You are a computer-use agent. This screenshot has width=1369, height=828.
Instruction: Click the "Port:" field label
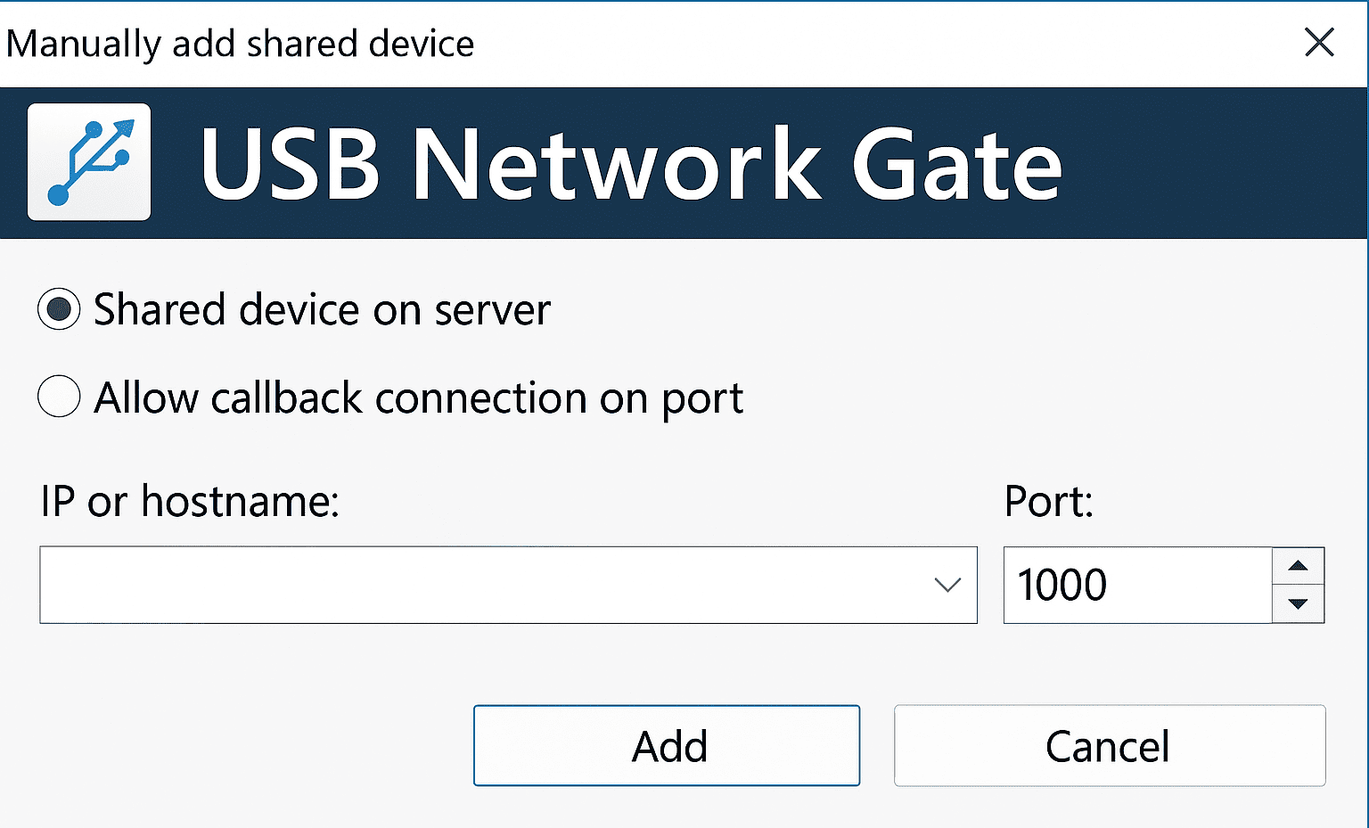click(1048, 501)
